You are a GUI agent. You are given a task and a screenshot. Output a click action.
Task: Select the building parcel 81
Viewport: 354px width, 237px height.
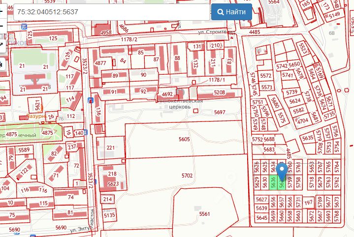point(70,212)
